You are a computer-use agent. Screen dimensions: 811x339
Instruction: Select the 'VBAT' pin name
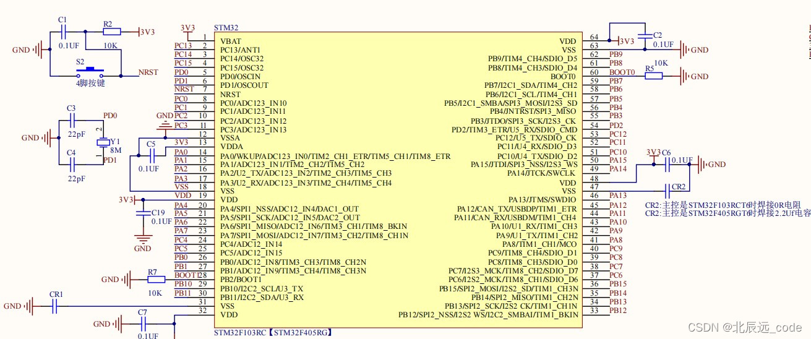coord(231,41)
